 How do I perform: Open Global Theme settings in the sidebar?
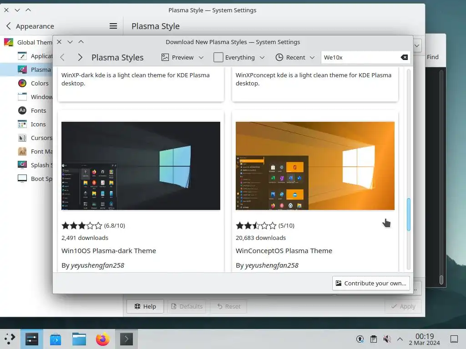click(28, 42)
